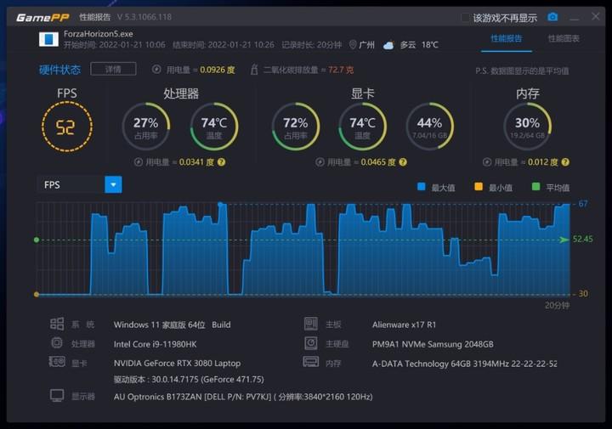Toggle the yellow 最小值 legend swatch
This screenshot has width=612, height=429.
point(478,187)
